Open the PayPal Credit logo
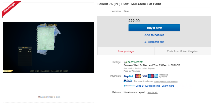Image resolution: width=213 pixels, height=103 pixels. [x=128, y=81]
